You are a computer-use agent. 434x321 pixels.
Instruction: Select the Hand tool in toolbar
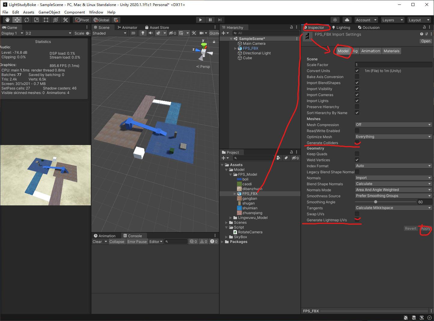(8, 20)
